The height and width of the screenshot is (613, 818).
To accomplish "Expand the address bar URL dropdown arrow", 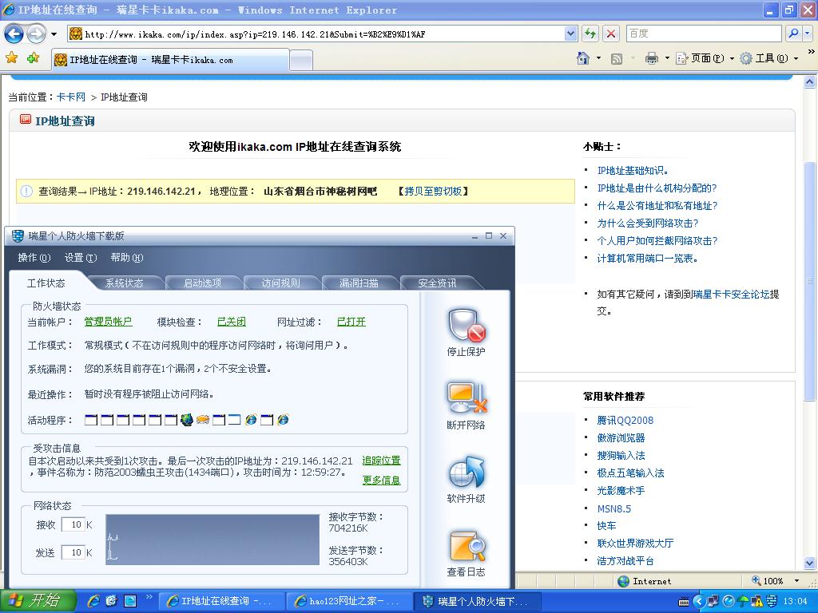I will (x=570, y=34).
